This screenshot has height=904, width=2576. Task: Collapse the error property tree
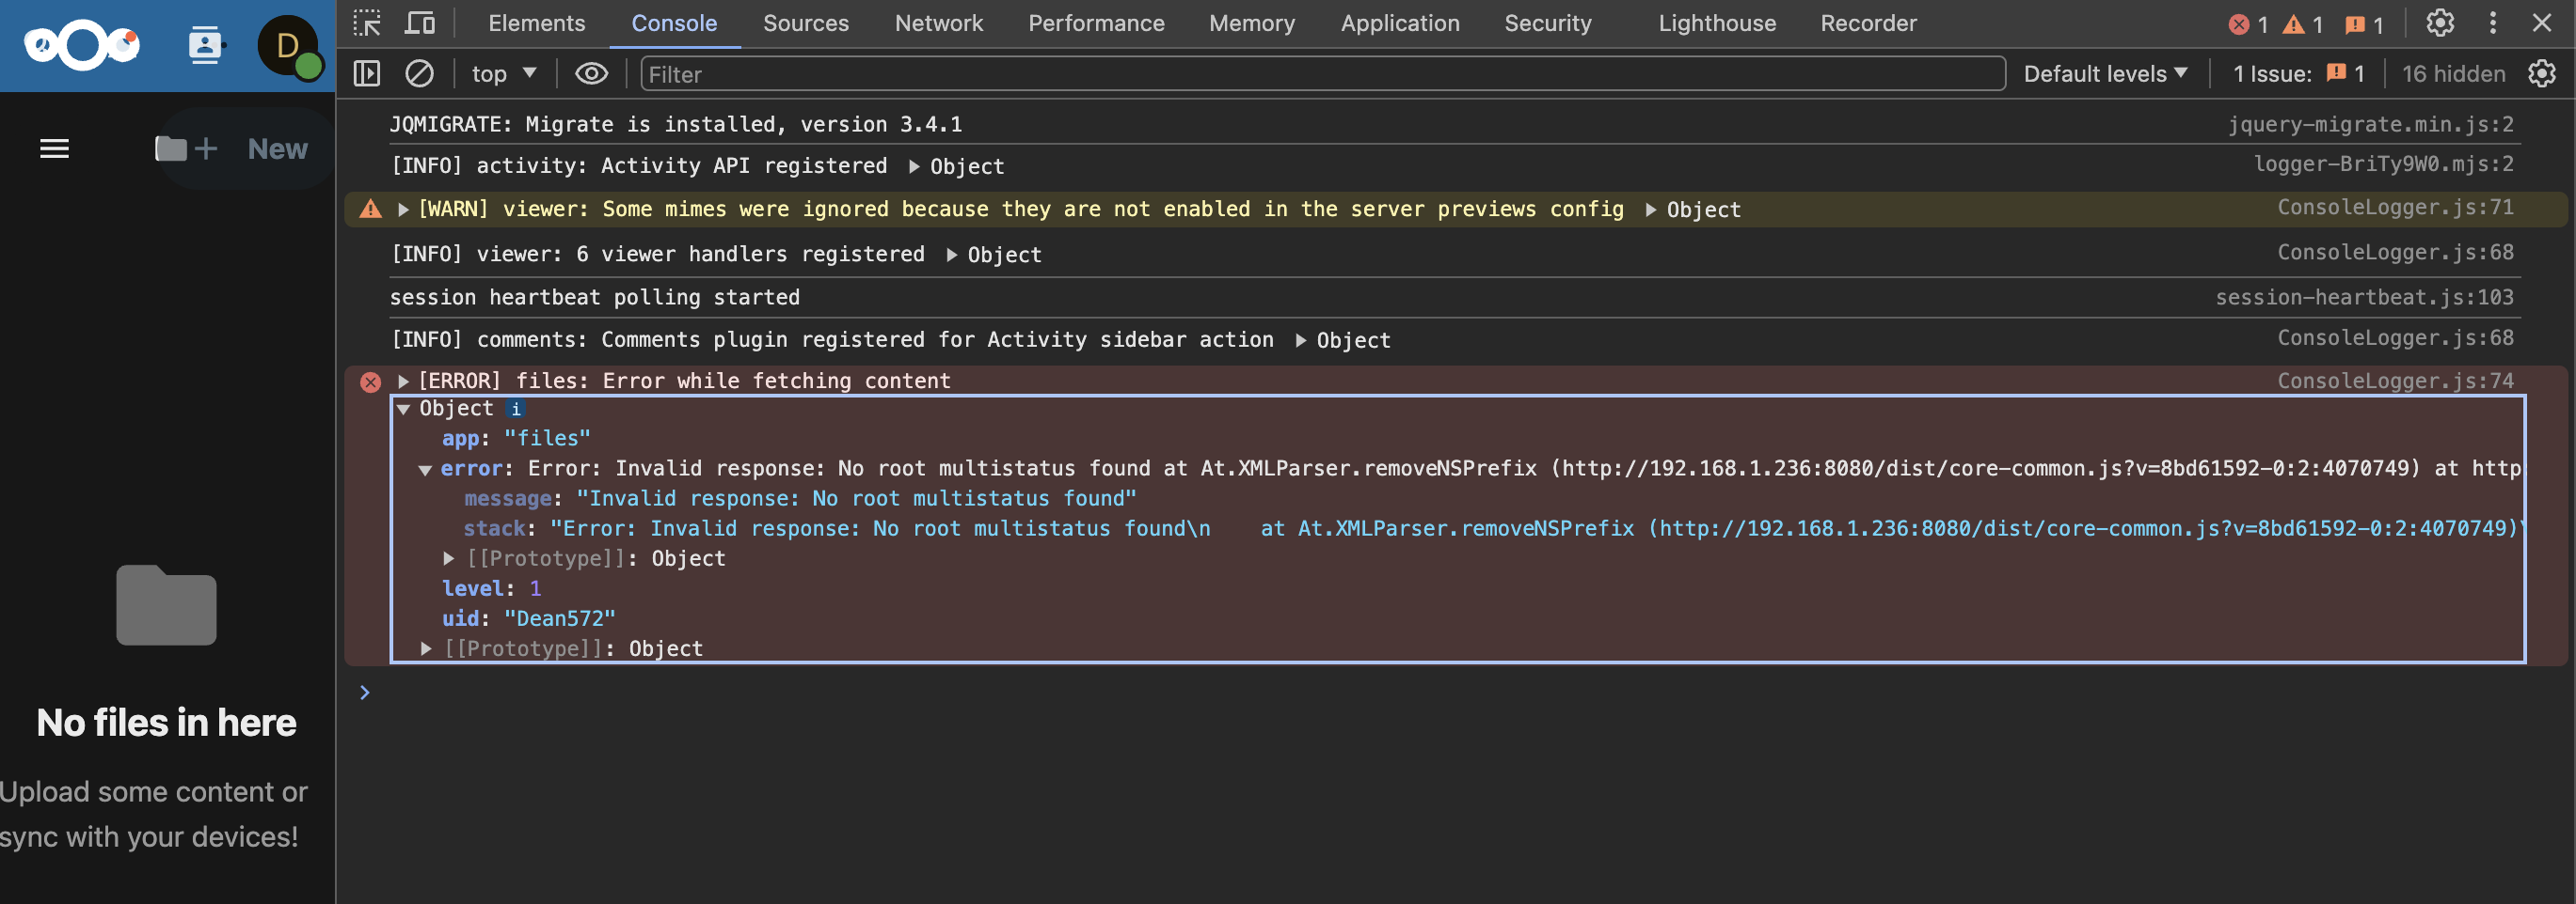(425, 470)
